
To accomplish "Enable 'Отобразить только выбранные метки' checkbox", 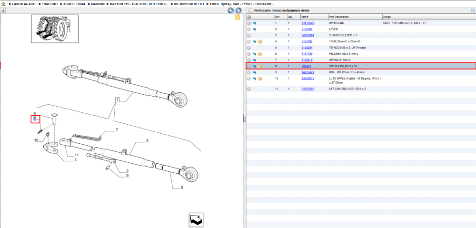I will (250, 10).
